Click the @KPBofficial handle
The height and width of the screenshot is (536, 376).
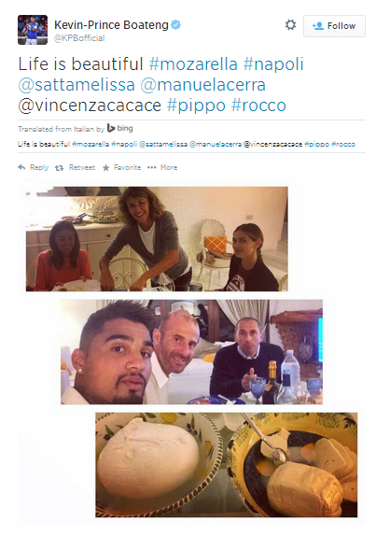coord(79,38)
